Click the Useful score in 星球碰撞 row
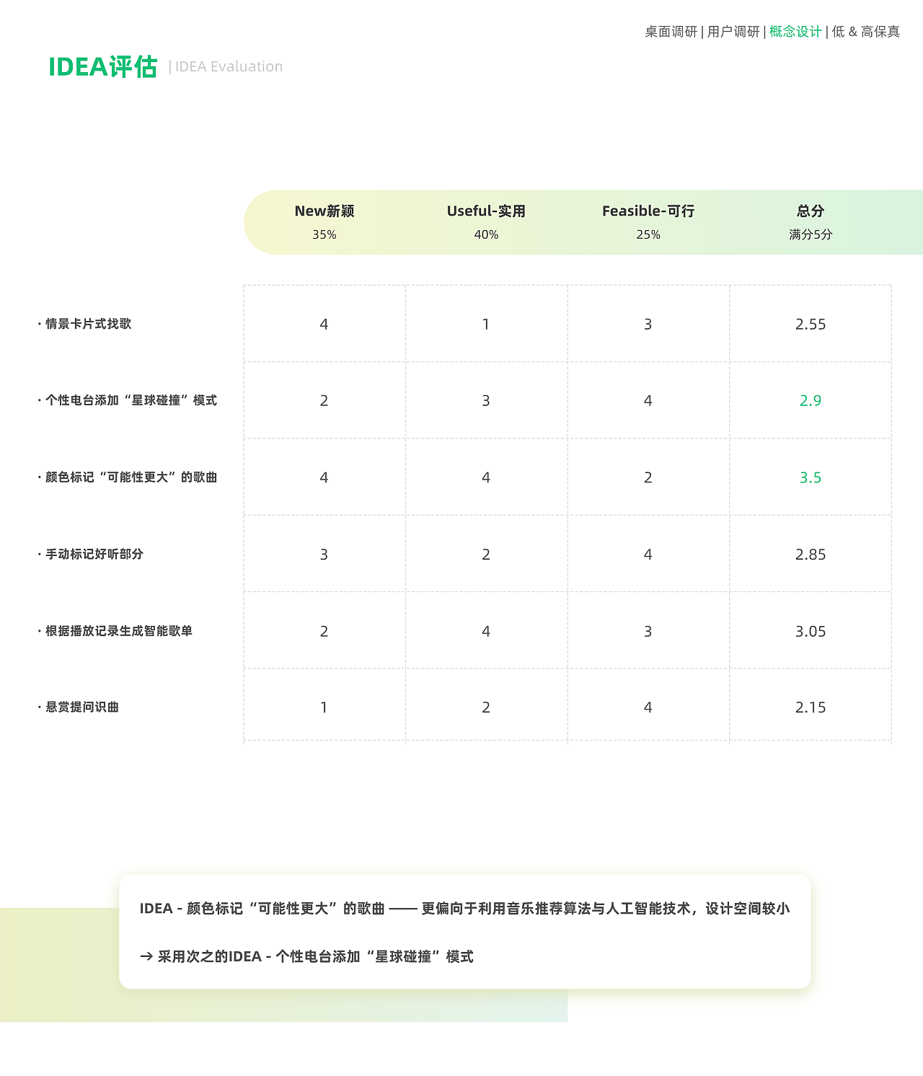The width and height of the screenshot is (923, 1076). pos(486,401)
